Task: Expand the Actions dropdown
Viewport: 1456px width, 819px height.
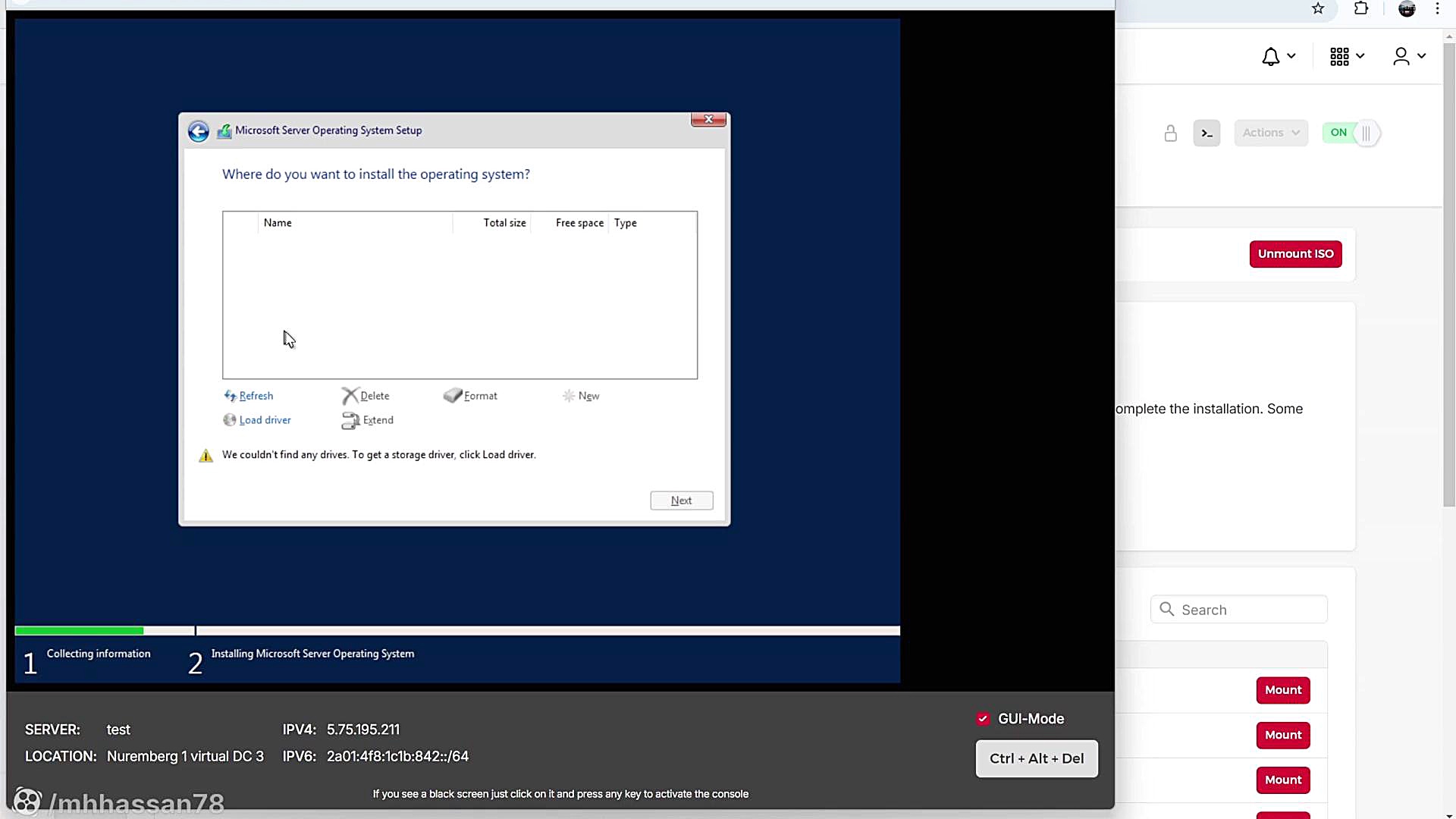Action: click(x=1271, y=133)
